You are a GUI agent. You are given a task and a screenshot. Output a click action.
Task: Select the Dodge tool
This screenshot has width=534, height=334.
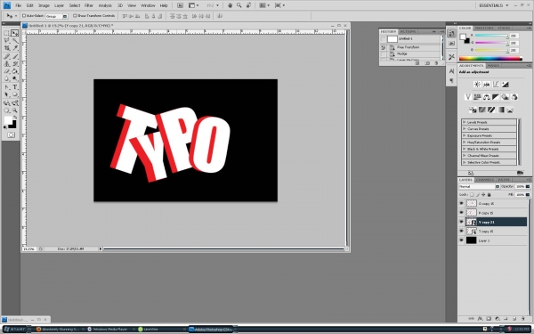pos(14,78)
